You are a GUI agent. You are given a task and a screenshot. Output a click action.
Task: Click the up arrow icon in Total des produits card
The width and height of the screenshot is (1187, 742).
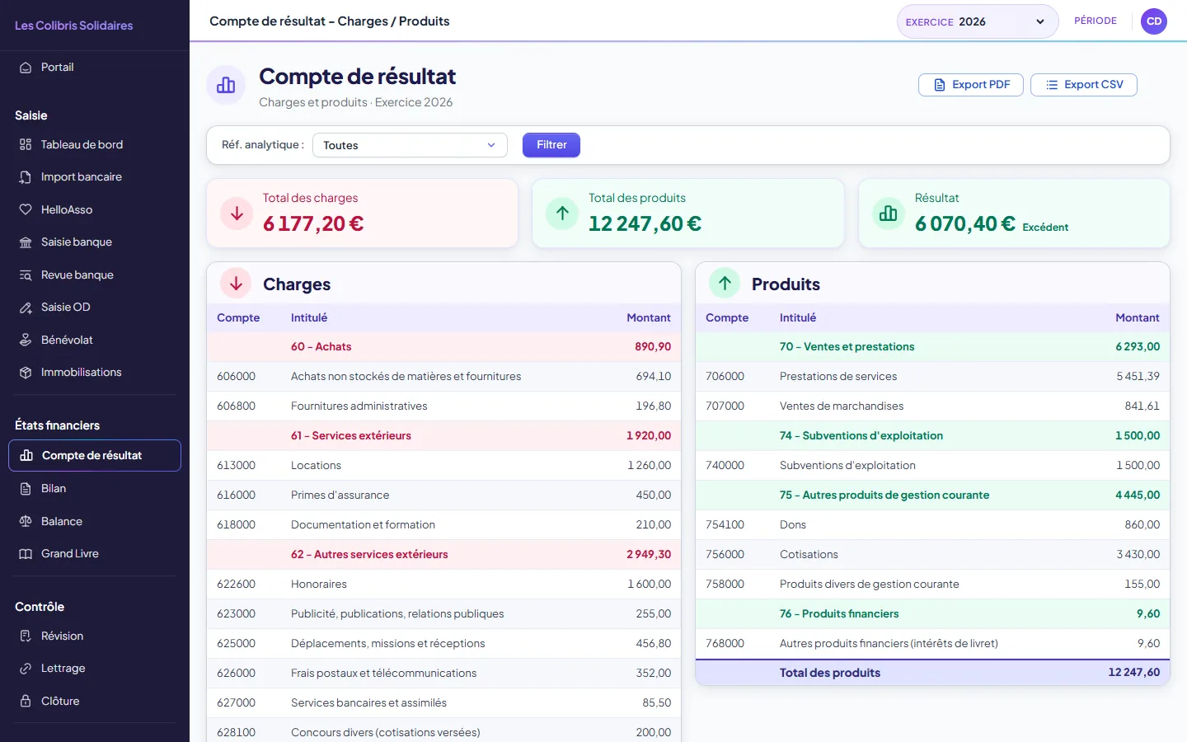(562, 214)
